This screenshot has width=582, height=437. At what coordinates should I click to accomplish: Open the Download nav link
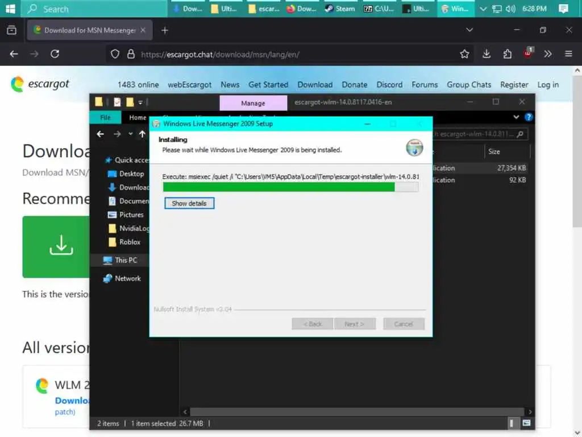click(315, 85)
